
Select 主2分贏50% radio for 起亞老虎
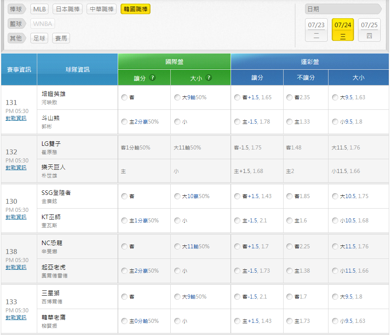pyautogui.click(x=124, y=271)
